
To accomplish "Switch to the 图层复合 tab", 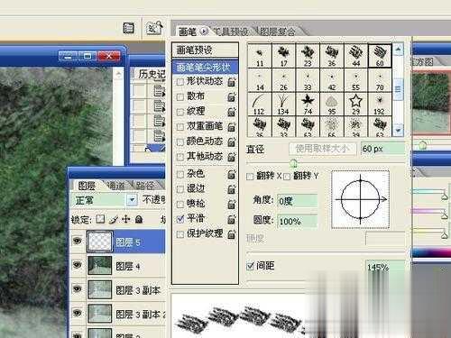I will pyautogui.click(x=277, y=32).
